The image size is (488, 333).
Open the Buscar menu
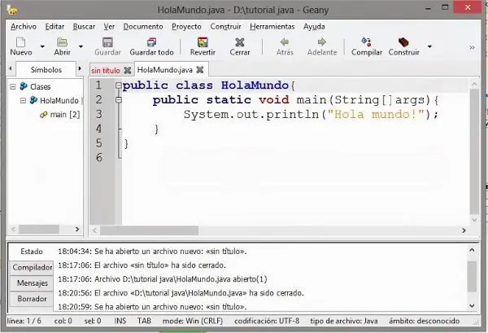coord(84,27)
